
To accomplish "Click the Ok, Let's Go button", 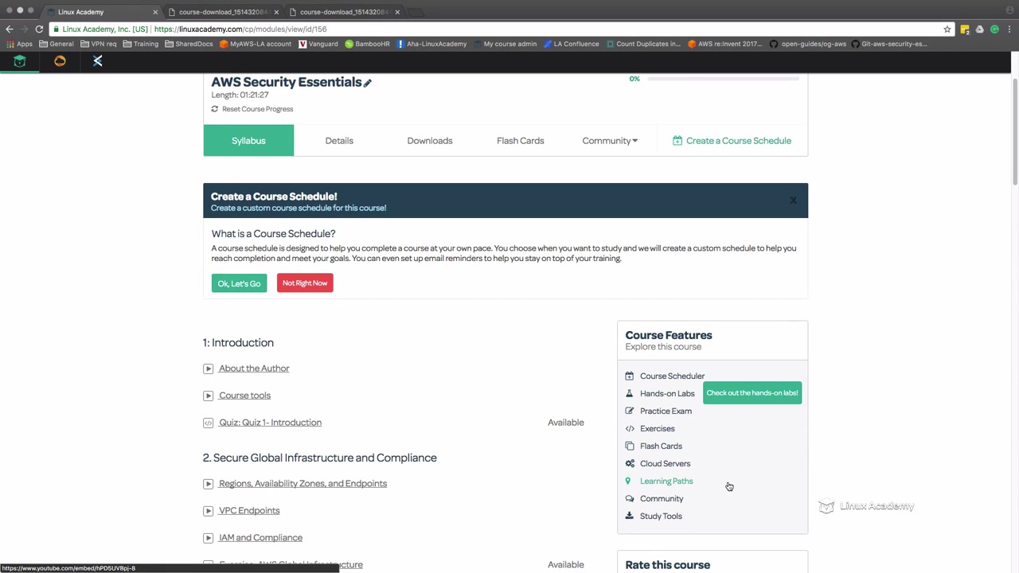I will (x=239, y=283).
